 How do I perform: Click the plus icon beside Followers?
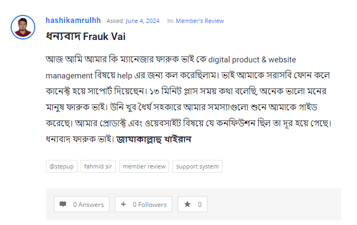tap(123, 204)
